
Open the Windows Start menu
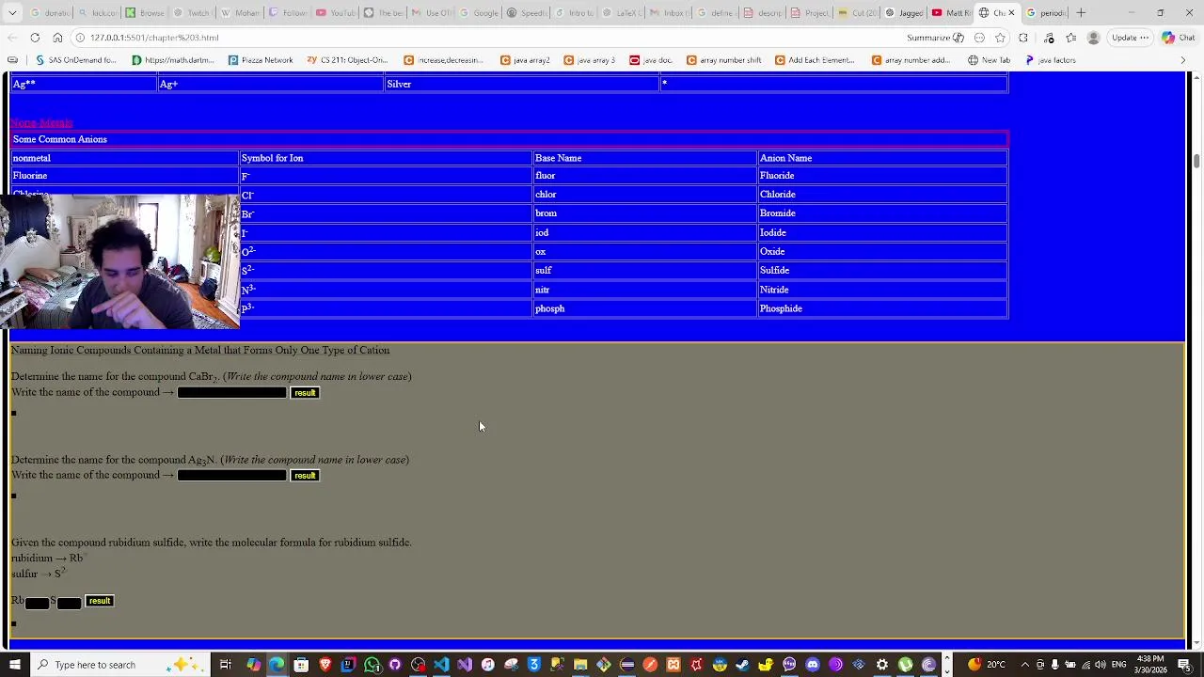14,665
